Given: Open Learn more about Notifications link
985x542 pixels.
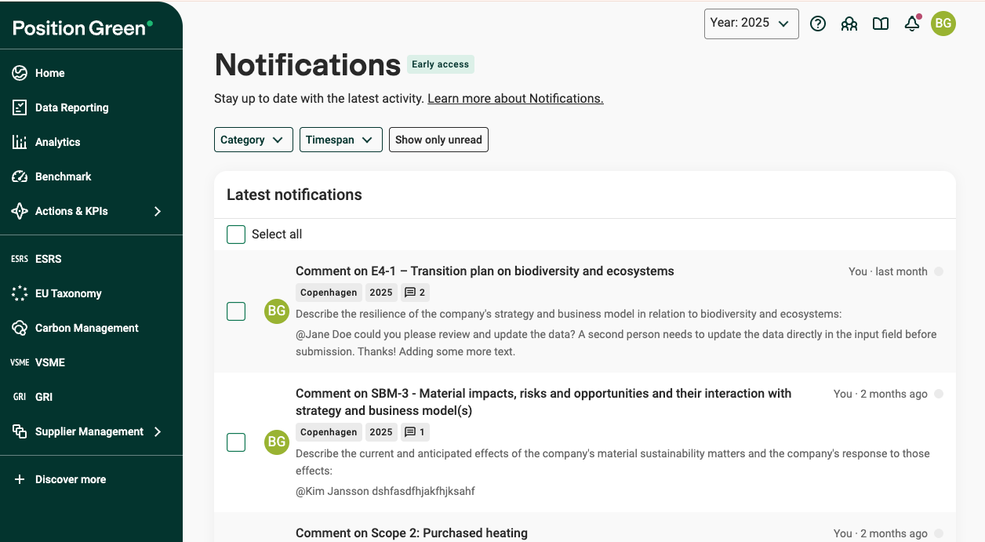Looking at the screenshot, I should (515, 99).
